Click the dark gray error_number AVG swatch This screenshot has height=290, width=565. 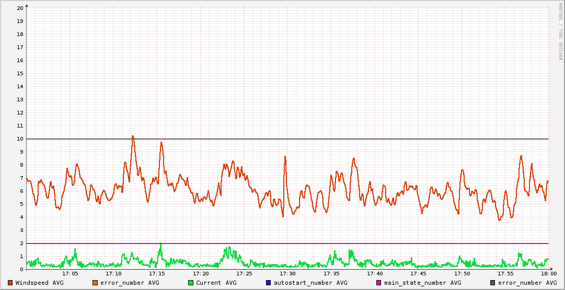[493, 283]
